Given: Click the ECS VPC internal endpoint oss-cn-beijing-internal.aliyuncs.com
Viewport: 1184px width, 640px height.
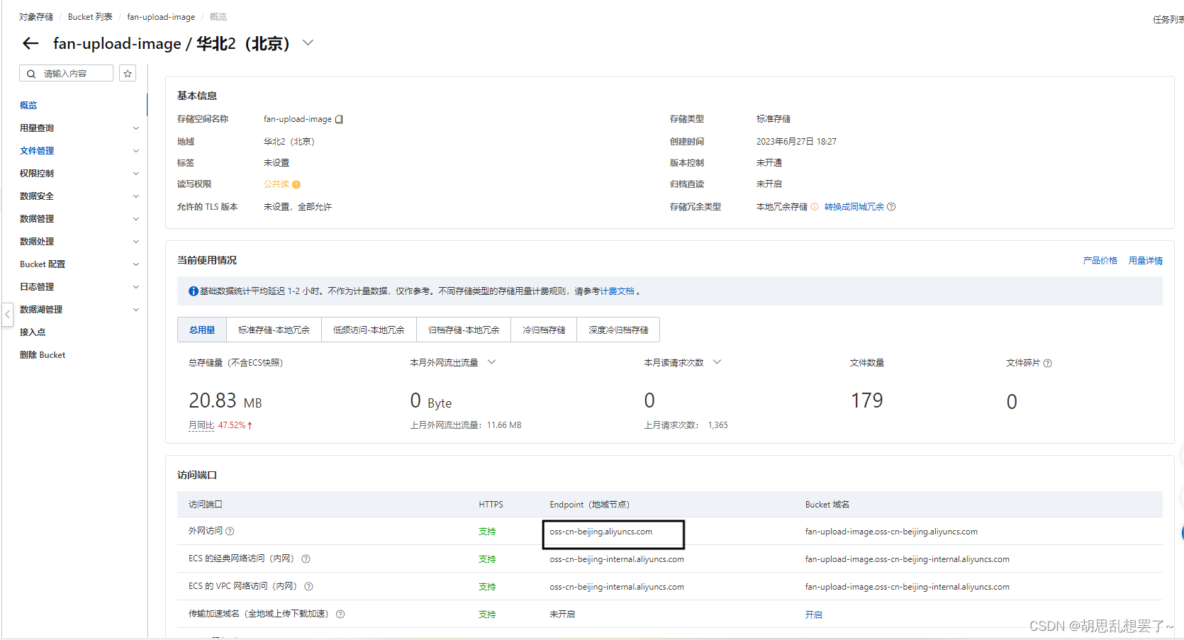Looking at the screenshot, I should pos(617,587).
